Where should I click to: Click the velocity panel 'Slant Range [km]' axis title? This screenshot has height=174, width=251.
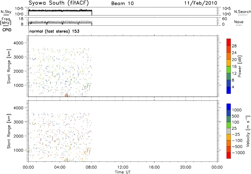pos(9,131)
